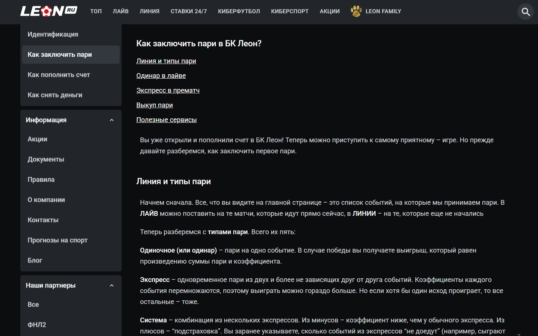This screenshot has width=538, height=336.
Task: Click the bold phrase типами пари
Action: (x=228, y=232)
